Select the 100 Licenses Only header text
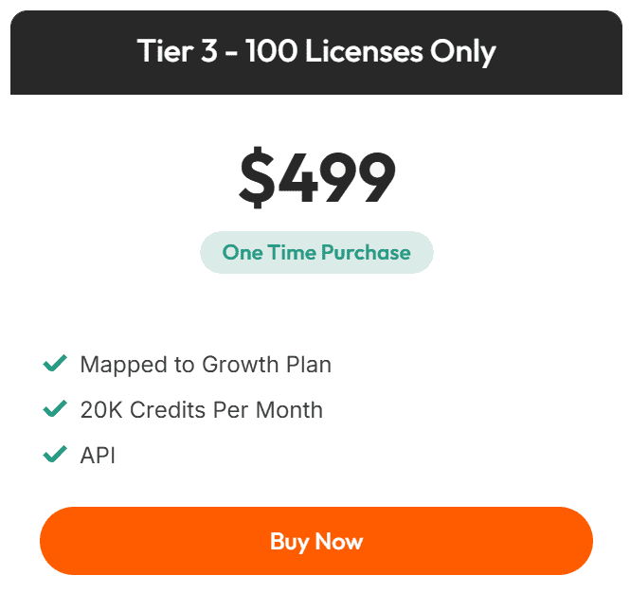This screenshot has width=630, height=611. [x=370, y=51]
